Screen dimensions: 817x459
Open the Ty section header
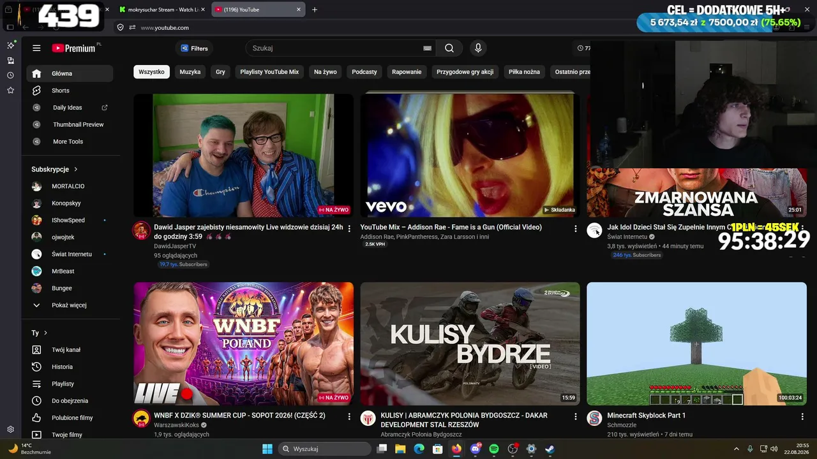click(x=40, y=333)
